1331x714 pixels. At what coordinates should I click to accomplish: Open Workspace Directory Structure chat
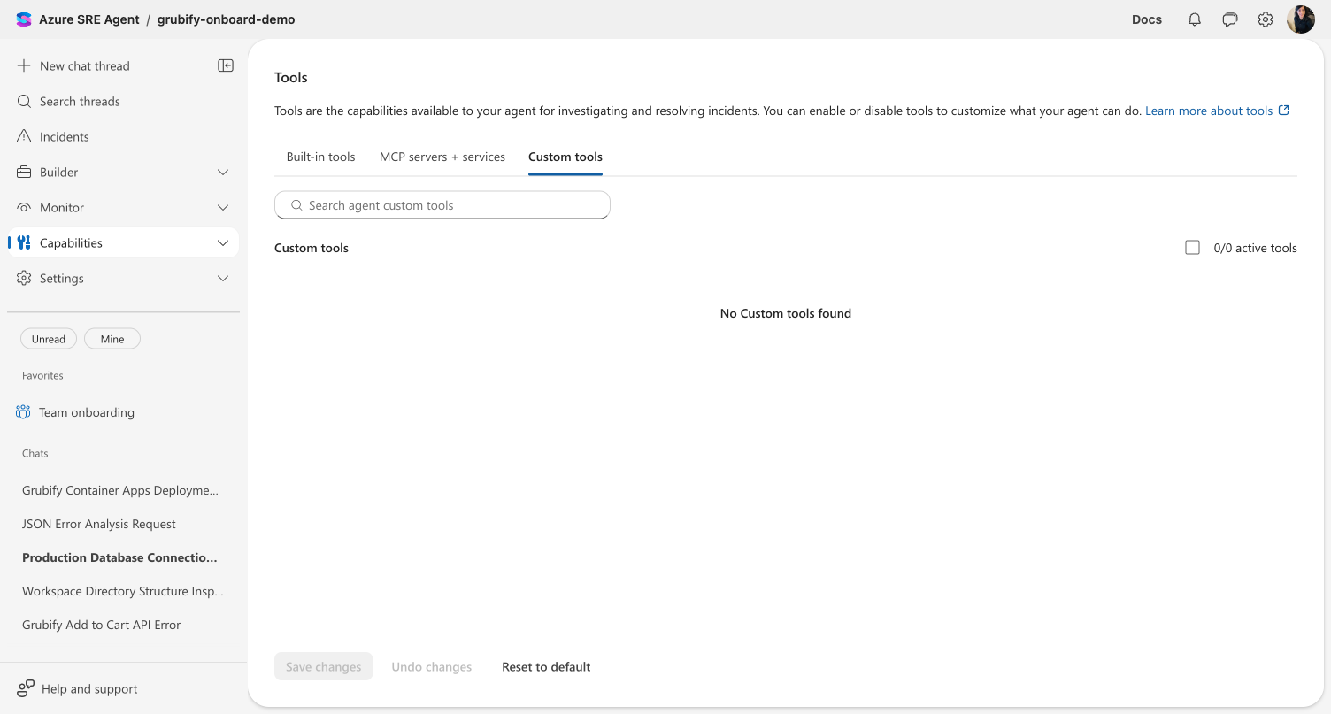click(x=123, y=591)
